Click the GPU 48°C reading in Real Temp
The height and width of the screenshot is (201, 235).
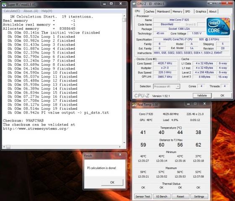coord(146,120)
